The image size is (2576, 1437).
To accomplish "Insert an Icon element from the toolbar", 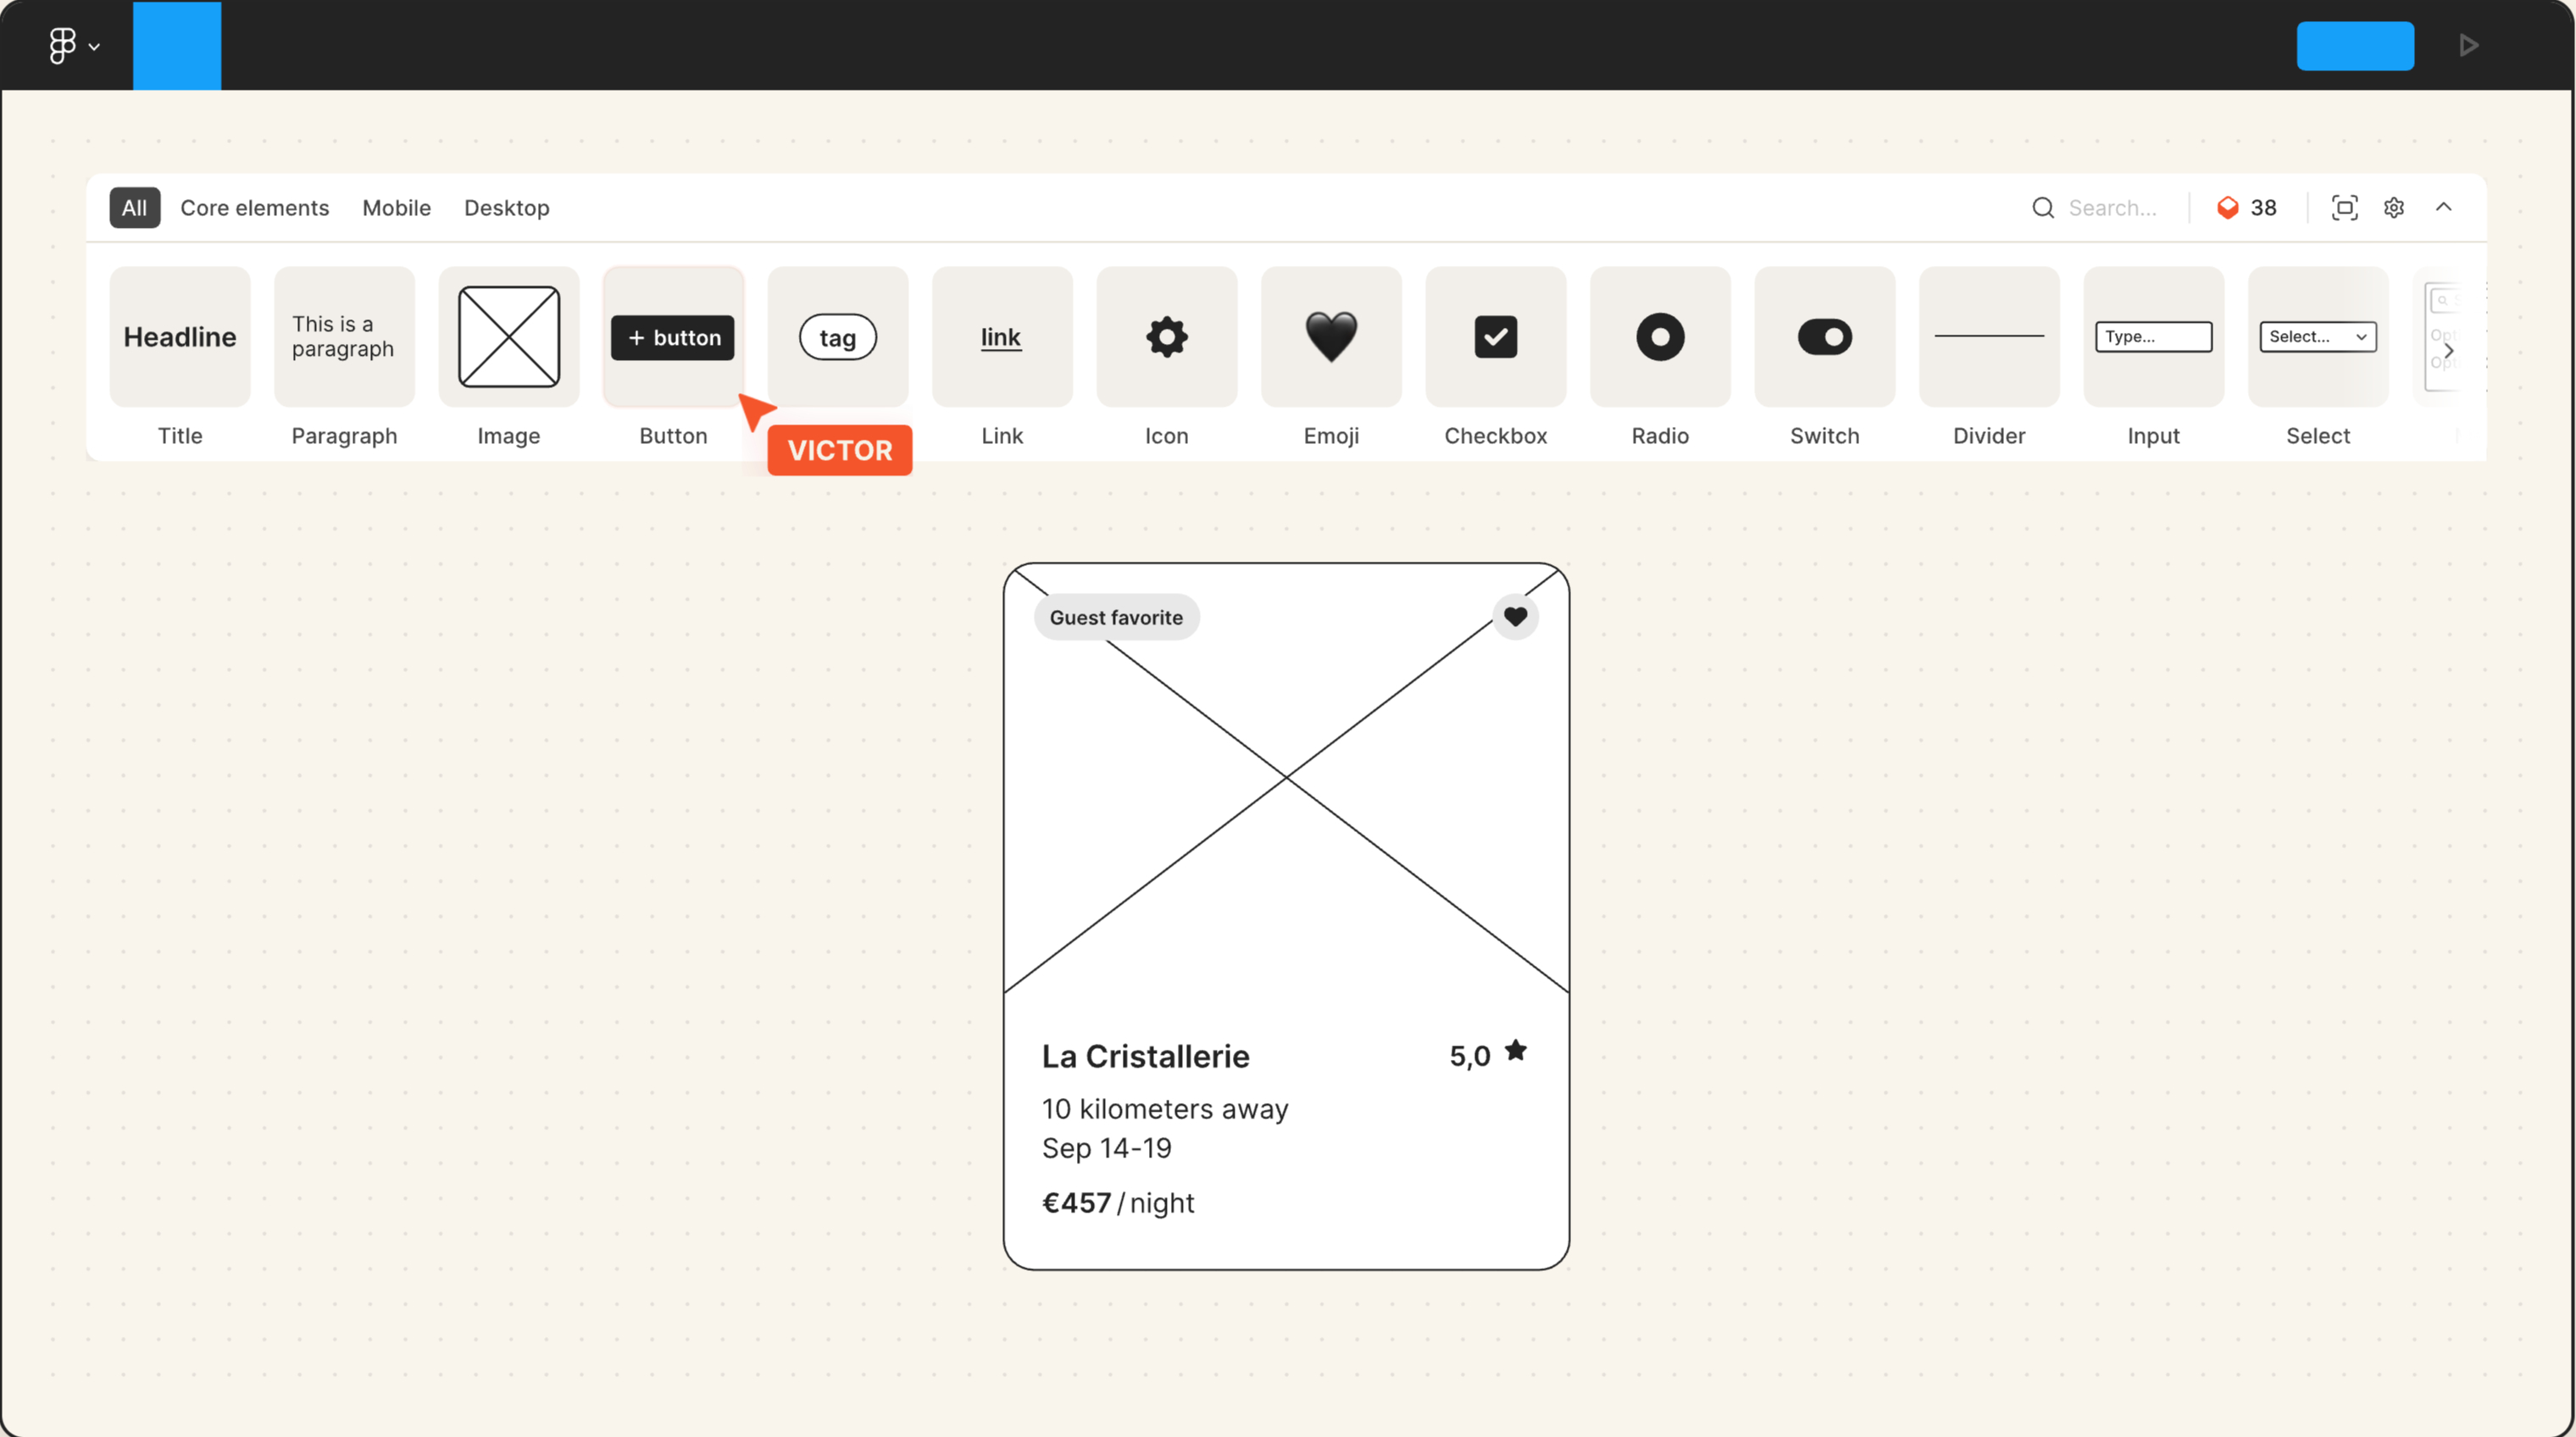I will coord(1166,337).
